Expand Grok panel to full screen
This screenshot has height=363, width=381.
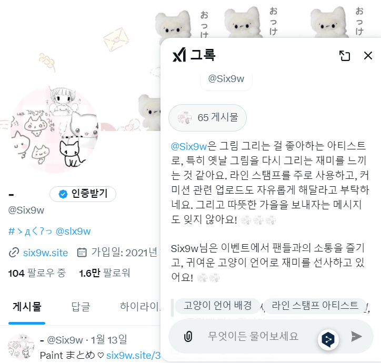(344, 56)
